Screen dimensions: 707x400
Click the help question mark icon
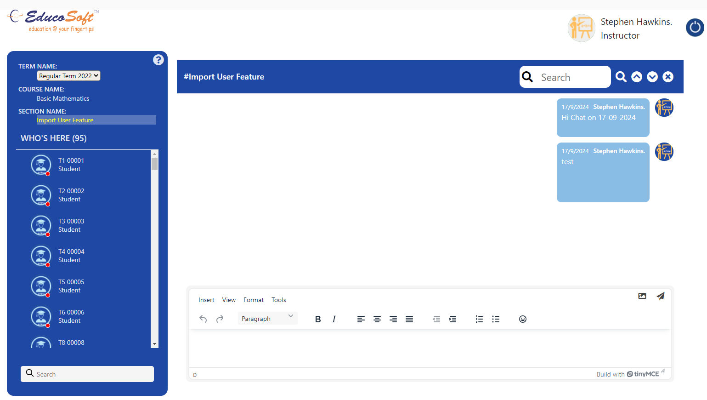(158, 60)
